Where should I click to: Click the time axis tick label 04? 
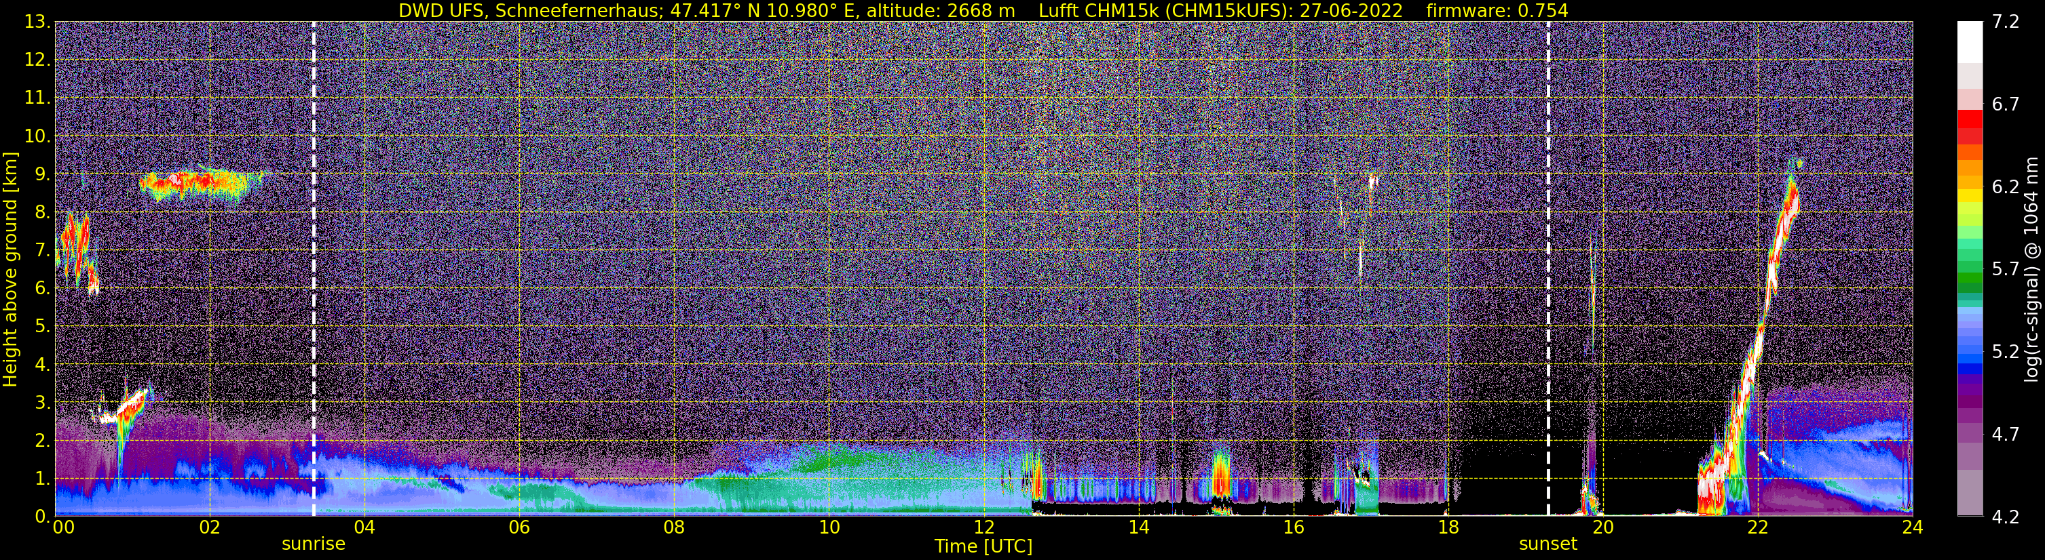(364, 527)
